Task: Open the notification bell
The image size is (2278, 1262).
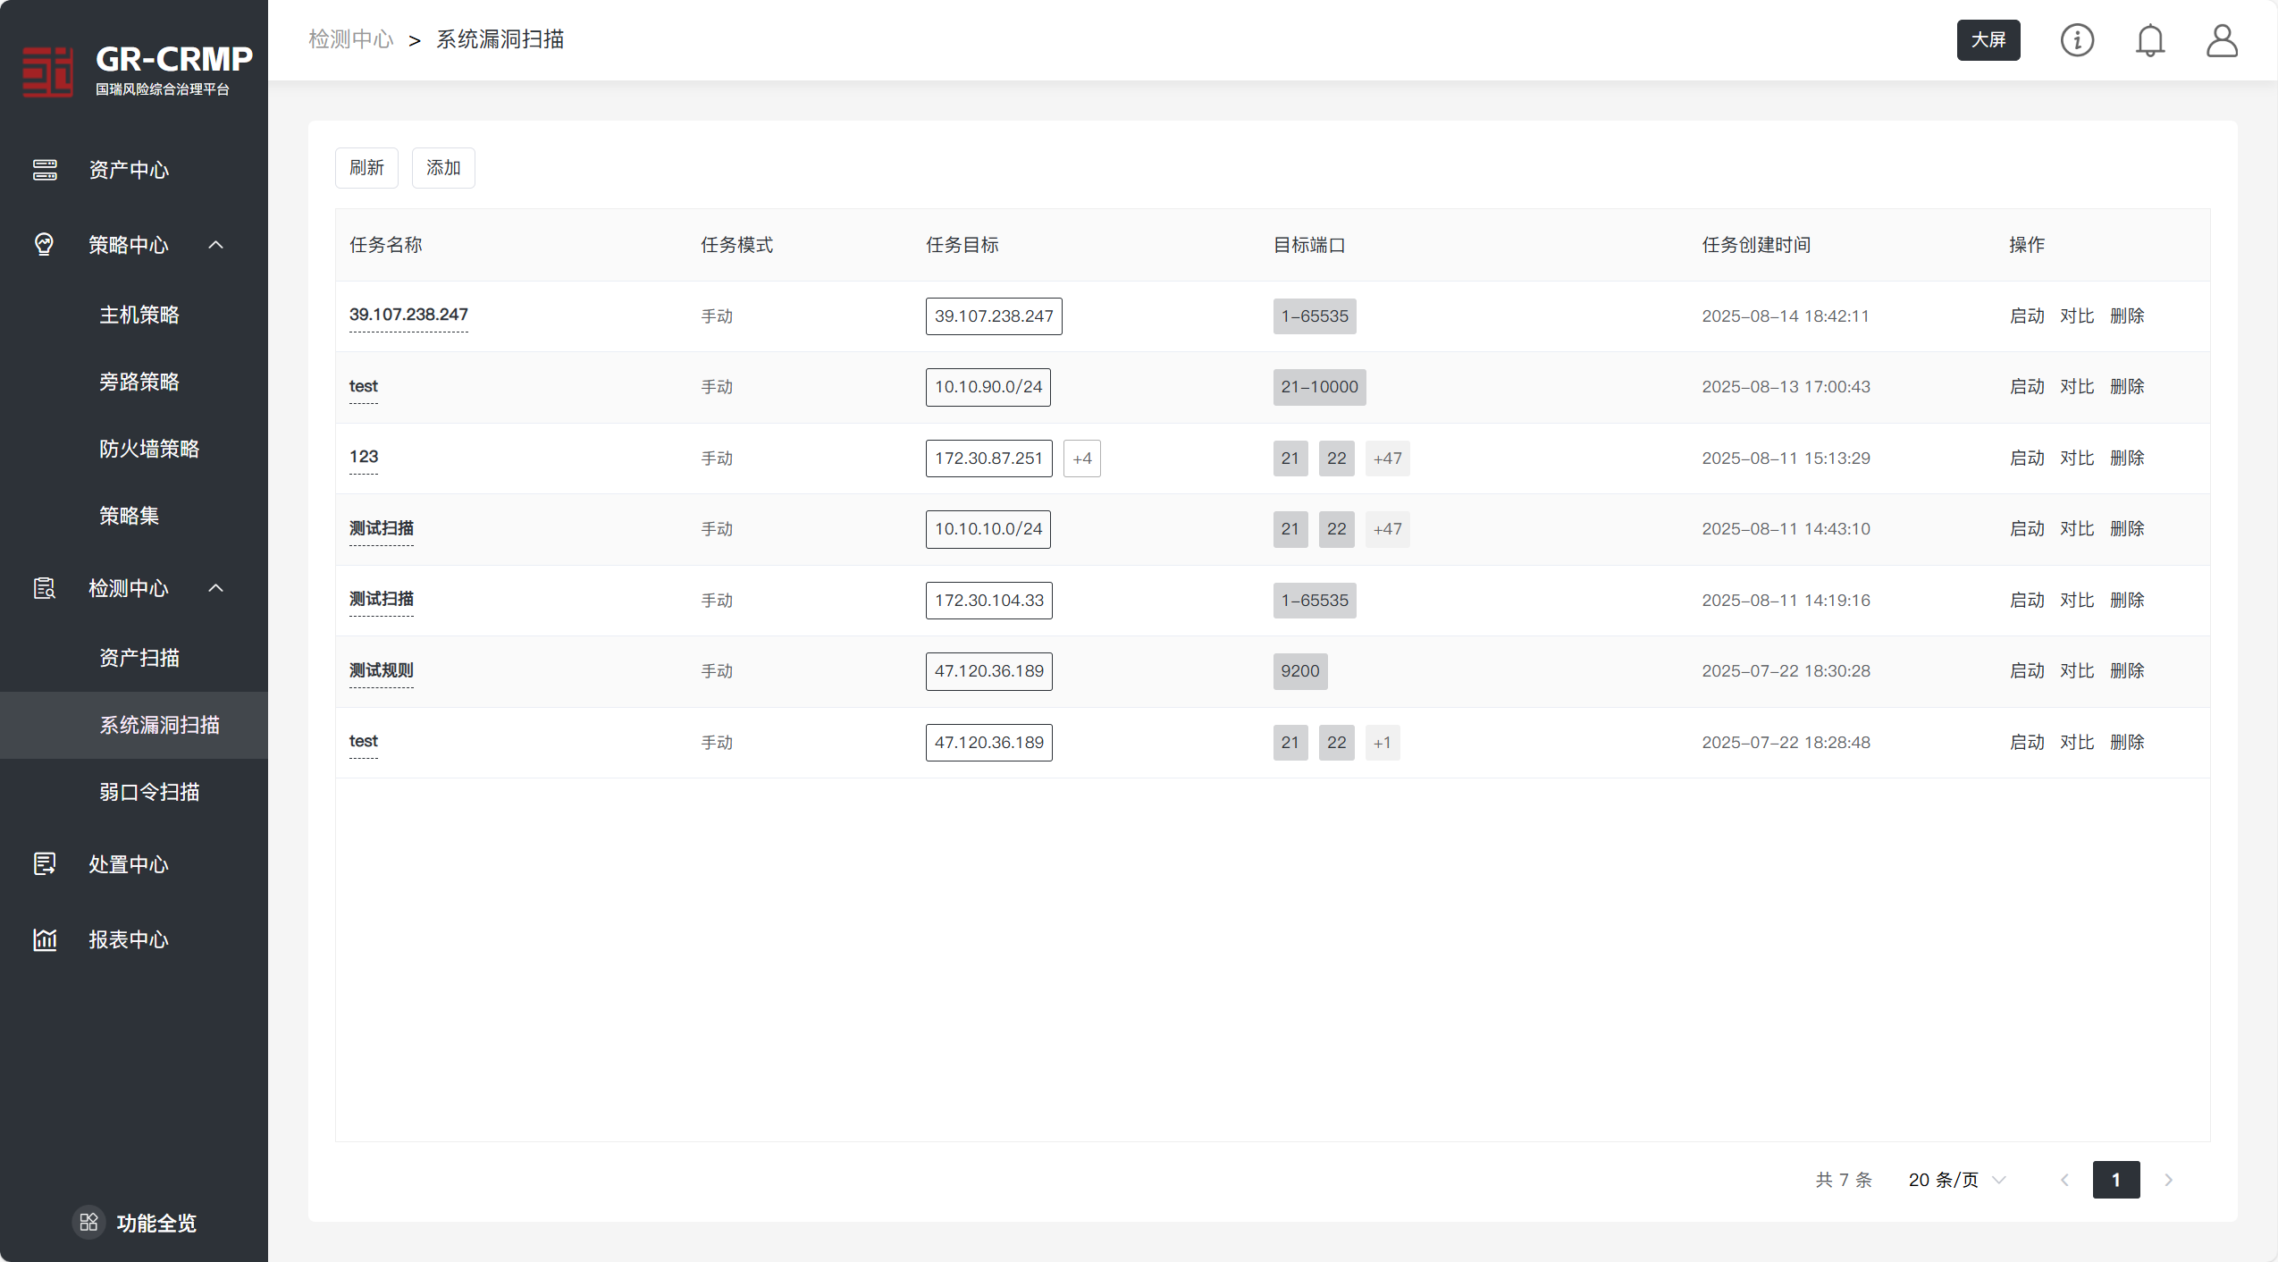Action: (x=2149, y=40)
